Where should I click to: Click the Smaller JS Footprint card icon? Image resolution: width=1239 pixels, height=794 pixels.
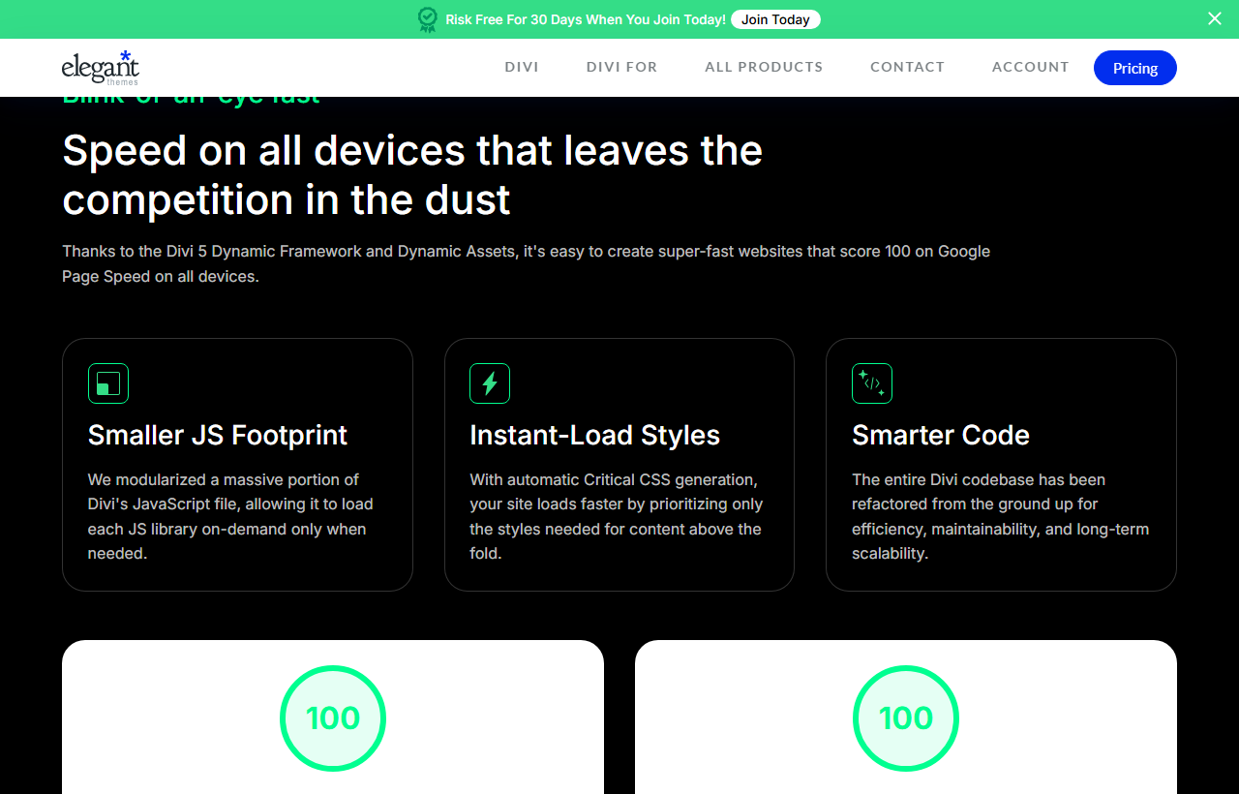(108, 383)
